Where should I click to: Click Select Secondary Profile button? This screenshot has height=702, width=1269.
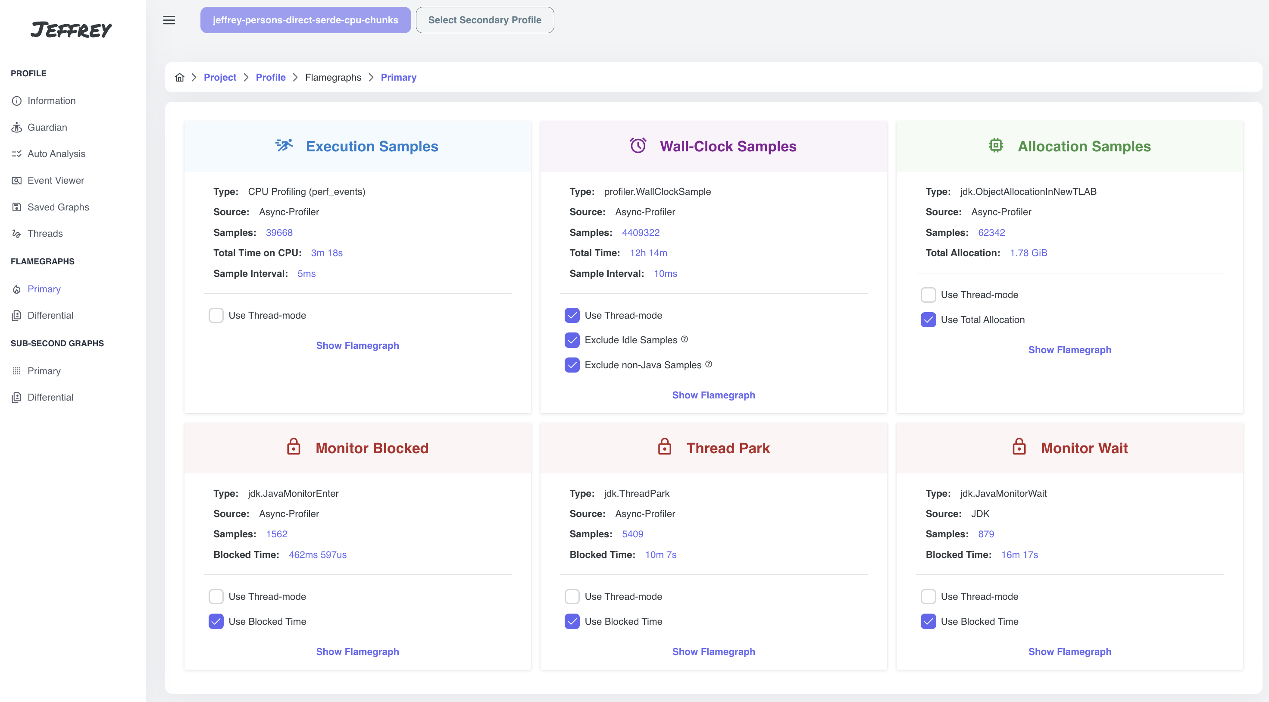click(485, 20)
